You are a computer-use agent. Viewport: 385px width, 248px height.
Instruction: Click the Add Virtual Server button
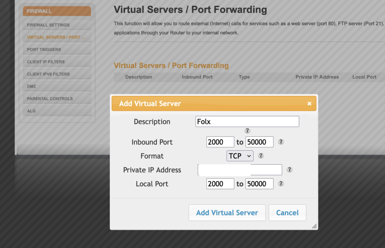coord(227,212)
